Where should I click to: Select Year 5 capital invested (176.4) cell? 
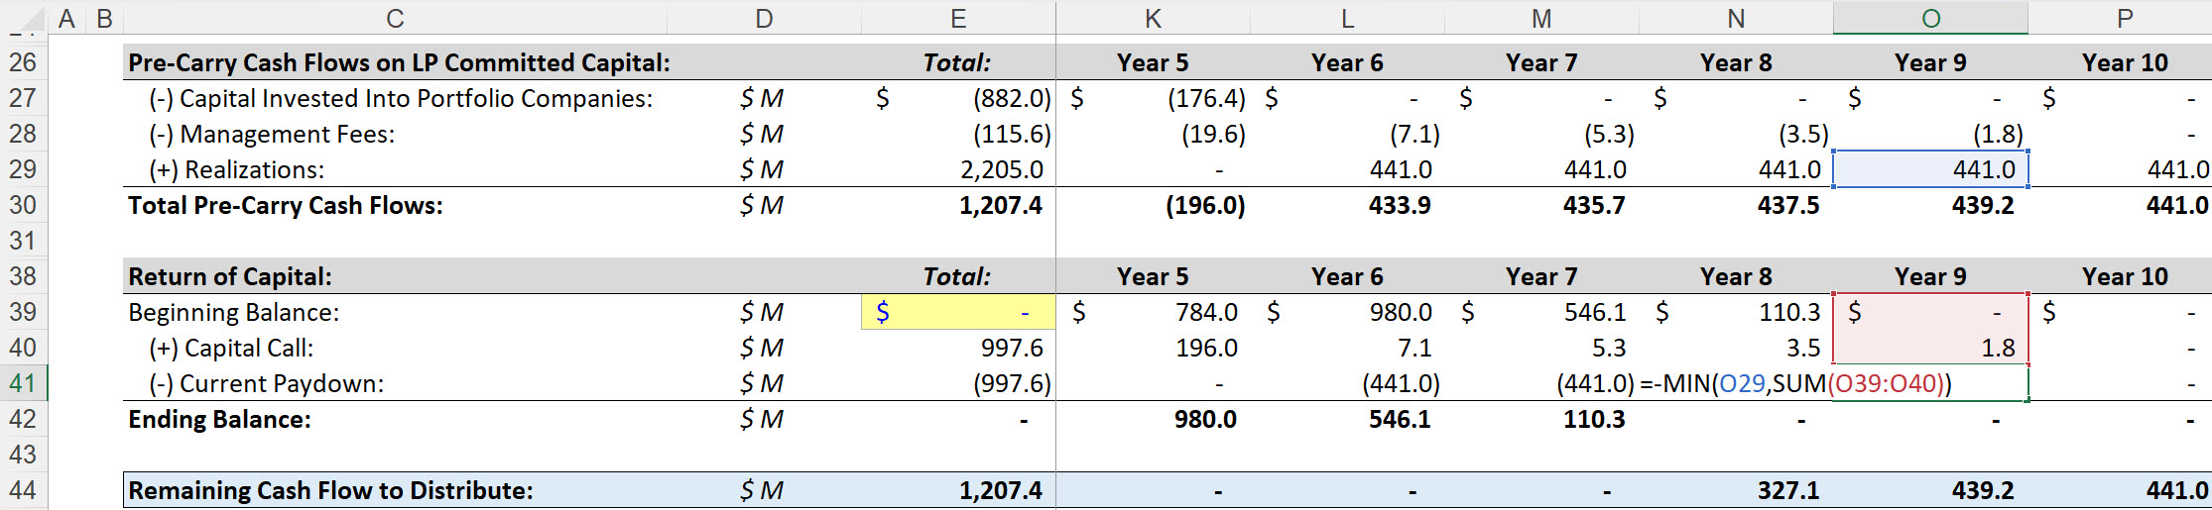(x=1153, y=98)
